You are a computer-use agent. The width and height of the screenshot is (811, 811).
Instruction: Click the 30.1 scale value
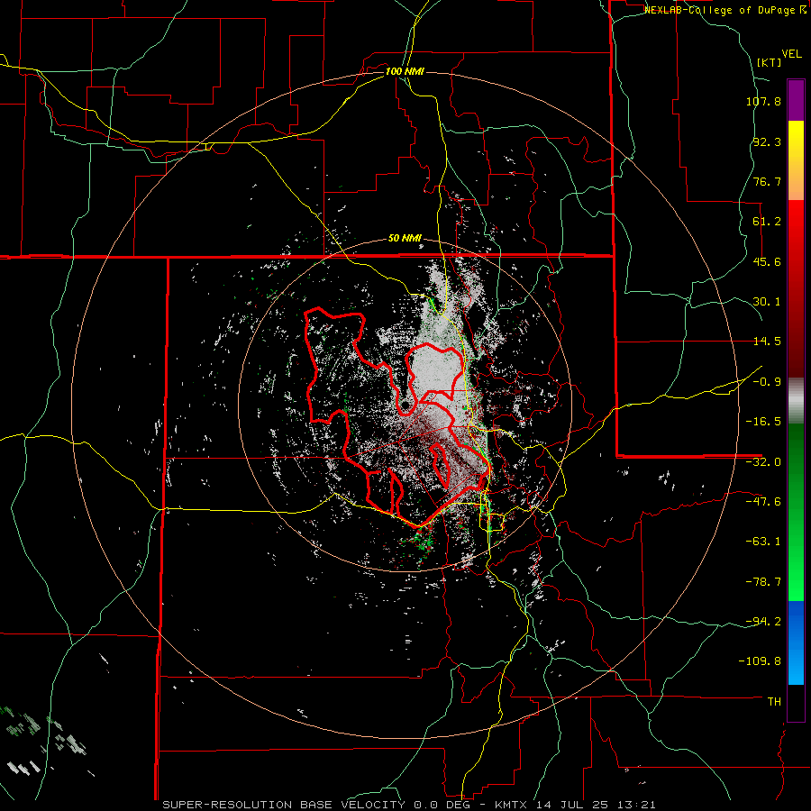pyautogui.click(x=767, y=302)
